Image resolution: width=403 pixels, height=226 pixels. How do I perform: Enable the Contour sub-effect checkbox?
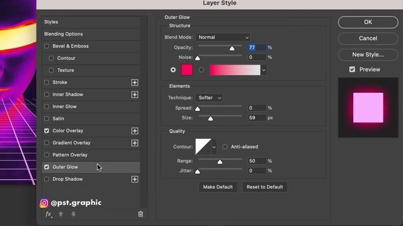[x=51, y=58]
